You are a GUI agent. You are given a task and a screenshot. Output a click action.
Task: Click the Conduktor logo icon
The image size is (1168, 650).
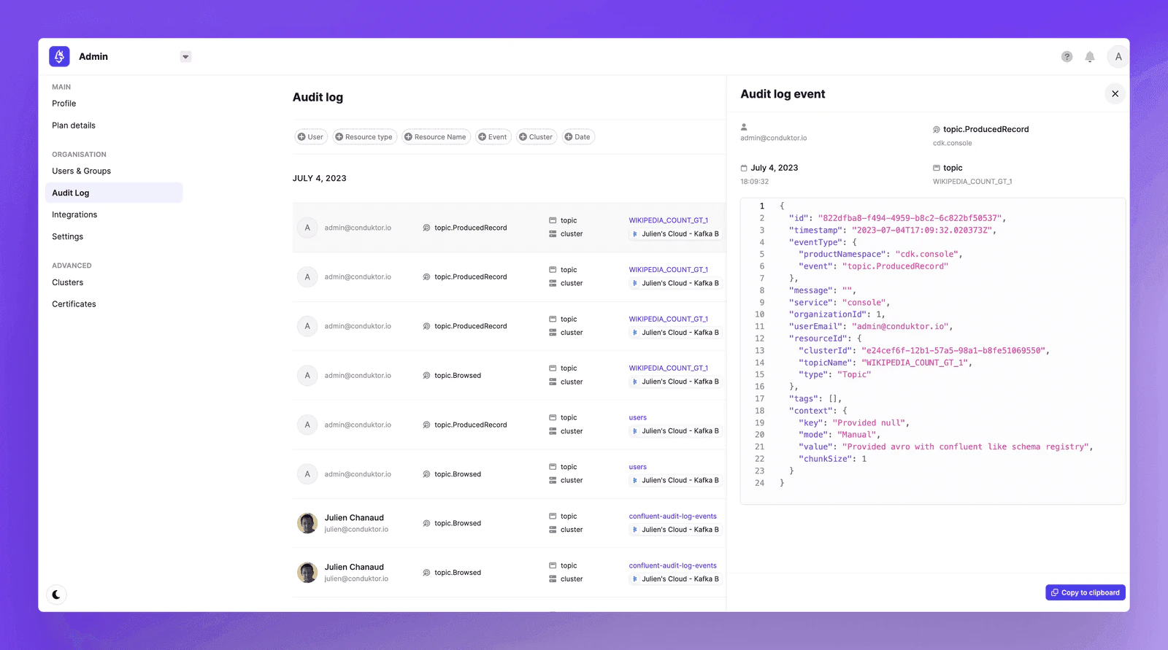coord(59,56)
